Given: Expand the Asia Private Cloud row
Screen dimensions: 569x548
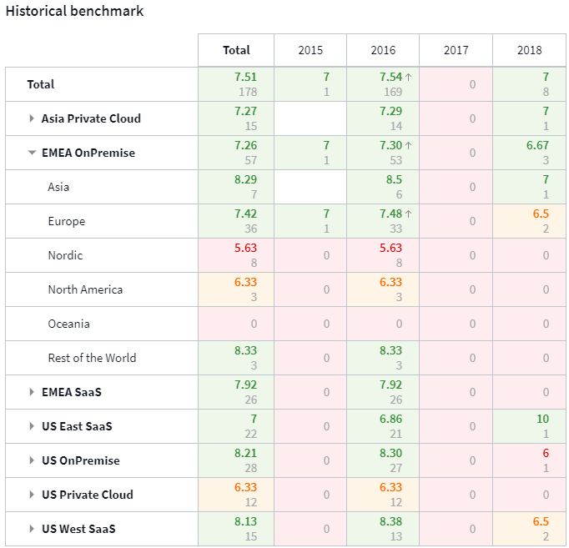Looking at the screenshot, I should tap(32, 118).
